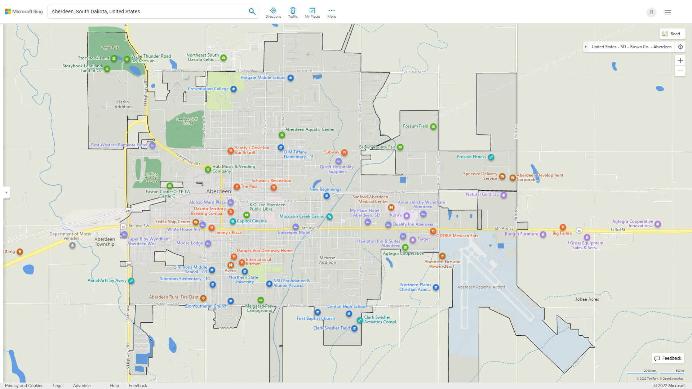
Task: Click the Help link at bottom
Action: click(x=113, y=385)
